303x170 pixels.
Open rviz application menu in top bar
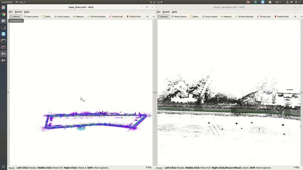[20, 2]
